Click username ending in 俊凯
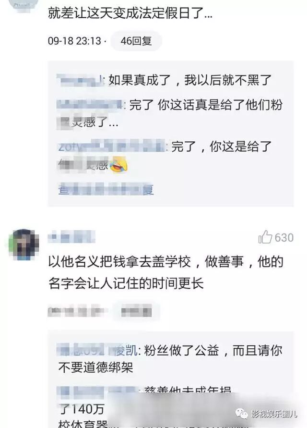 point(97,350)
